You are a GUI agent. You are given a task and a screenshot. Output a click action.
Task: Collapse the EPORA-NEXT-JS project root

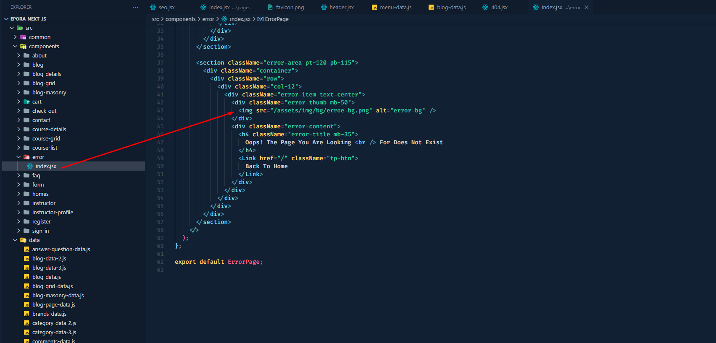[x=6, y=19]
